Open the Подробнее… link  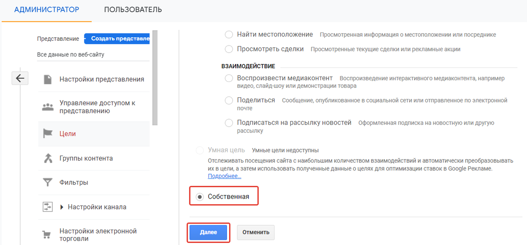click(x=224, y=176)
